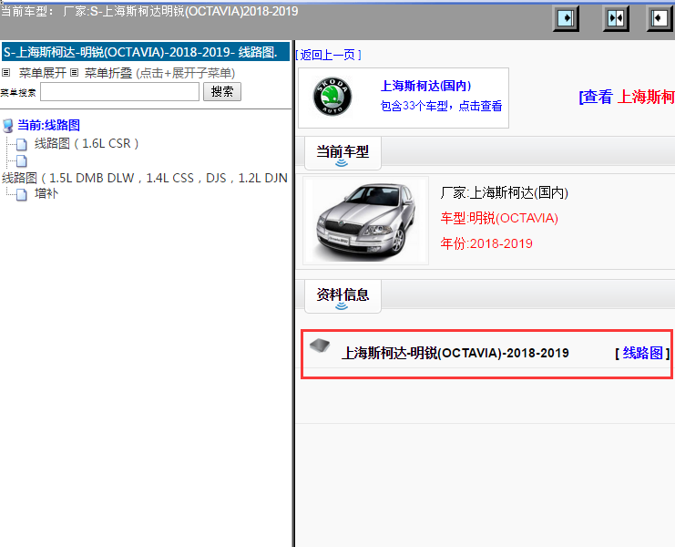Click the 当前车型 title bar text at top
Image resolution: width=675 pixels, height=547 pixels.
[149, 11]
